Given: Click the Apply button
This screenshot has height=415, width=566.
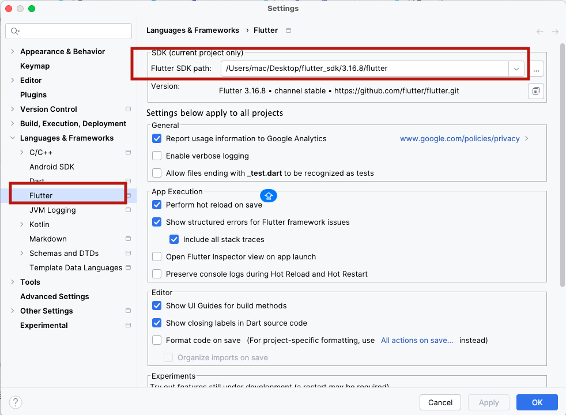Looking at the screenshot, I should pos(489,402).
